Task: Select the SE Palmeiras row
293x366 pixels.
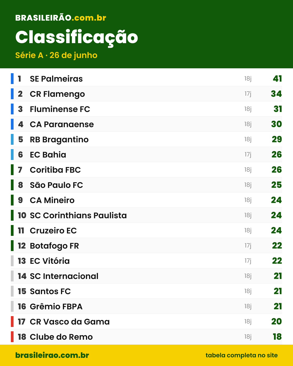Action: coord(146,79)
